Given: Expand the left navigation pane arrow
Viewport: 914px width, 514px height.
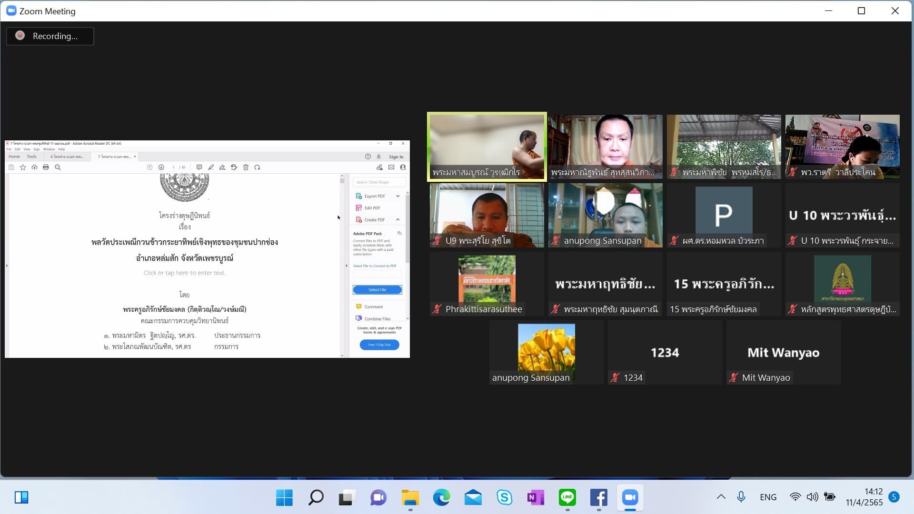Looking at the screenshot, I should (7, 266).
